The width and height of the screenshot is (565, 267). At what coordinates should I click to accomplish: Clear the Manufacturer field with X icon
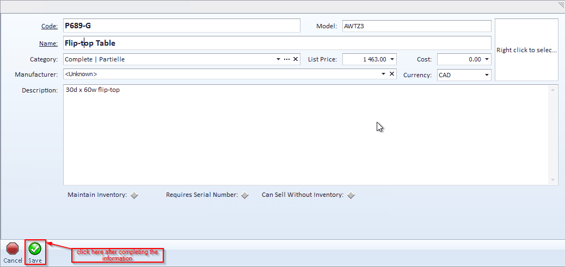pyautogui.click(x=391, y=74)
